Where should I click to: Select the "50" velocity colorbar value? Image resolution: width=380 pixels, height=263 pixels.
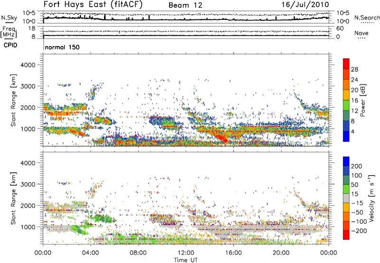354,185
